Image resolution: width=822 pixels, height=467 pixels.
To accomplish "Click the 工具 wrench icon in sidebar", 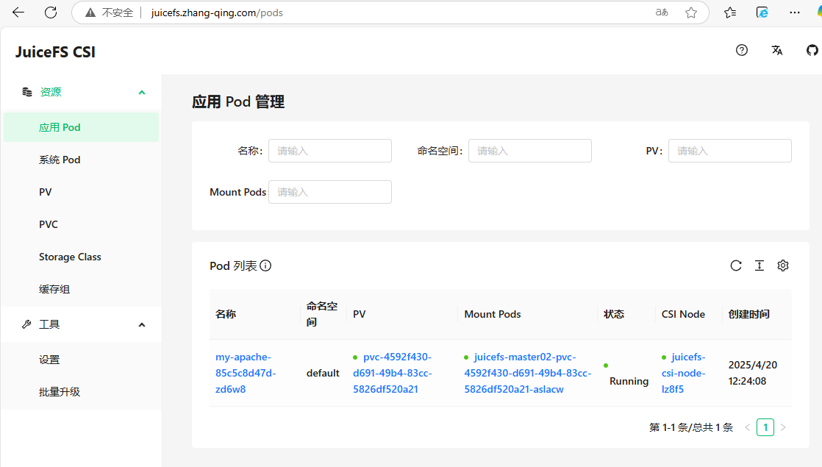I will (x=26, y=324).
